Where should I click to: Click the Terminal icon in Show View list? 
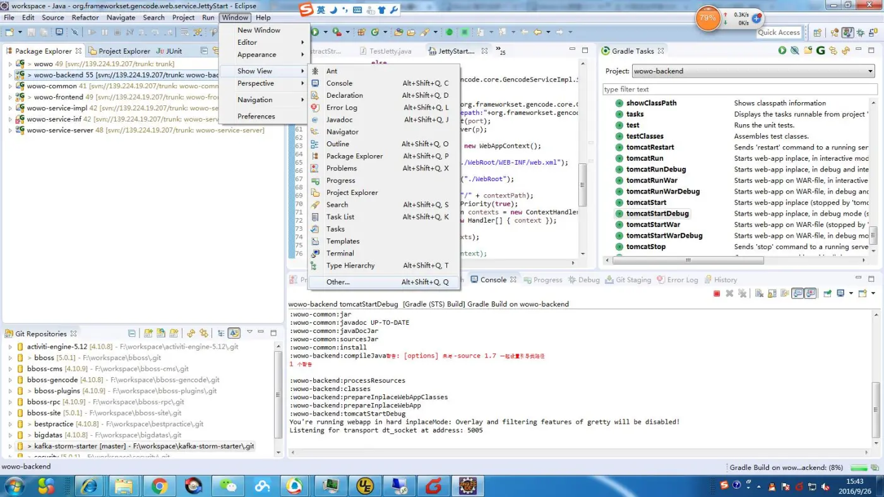pos(314,253)
